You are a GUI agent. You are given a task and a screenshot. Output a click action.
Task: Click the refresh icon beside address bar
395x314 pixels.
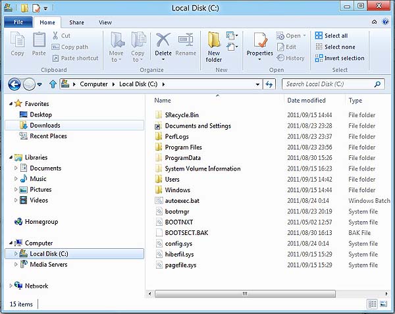(269, 84)
